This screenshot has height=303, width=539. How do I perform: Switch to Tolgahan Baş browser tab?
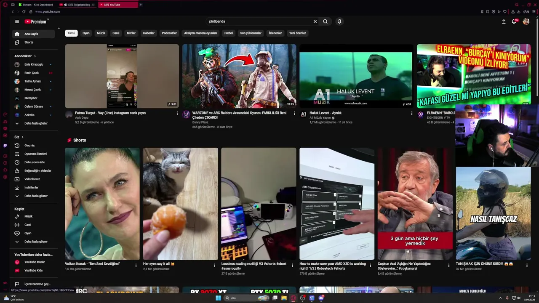point(78,5)
